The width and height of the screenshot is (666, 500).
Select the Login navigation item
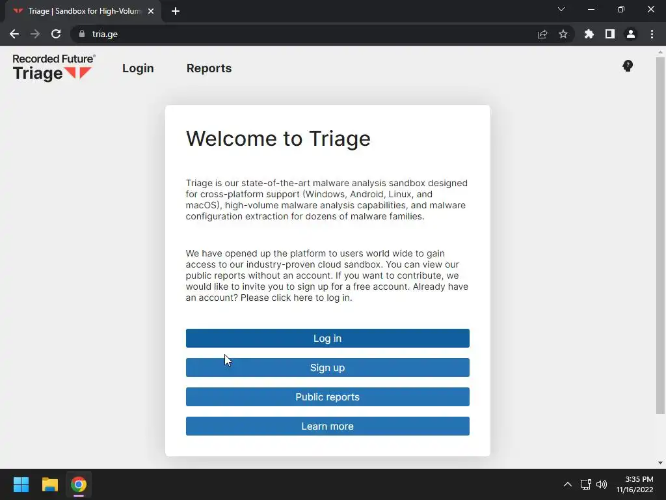pyautogui.click(x=138, y=68)
